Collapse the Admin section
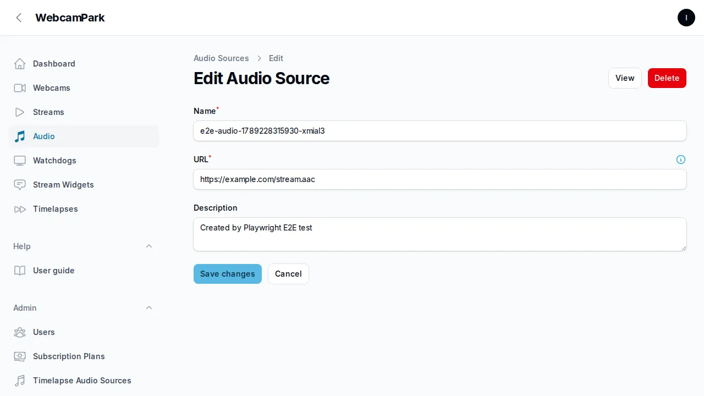 pos(149,308)
